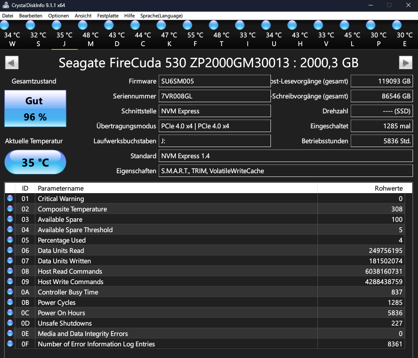Click status icon for Percentage Used row
Viewport: 418px width, 358px height.
pyautogui.click(x=10, y=240)
